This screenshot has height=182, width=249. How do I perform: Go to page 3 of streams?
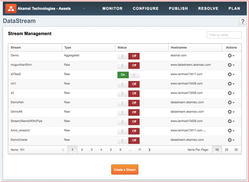pos(92,150)
